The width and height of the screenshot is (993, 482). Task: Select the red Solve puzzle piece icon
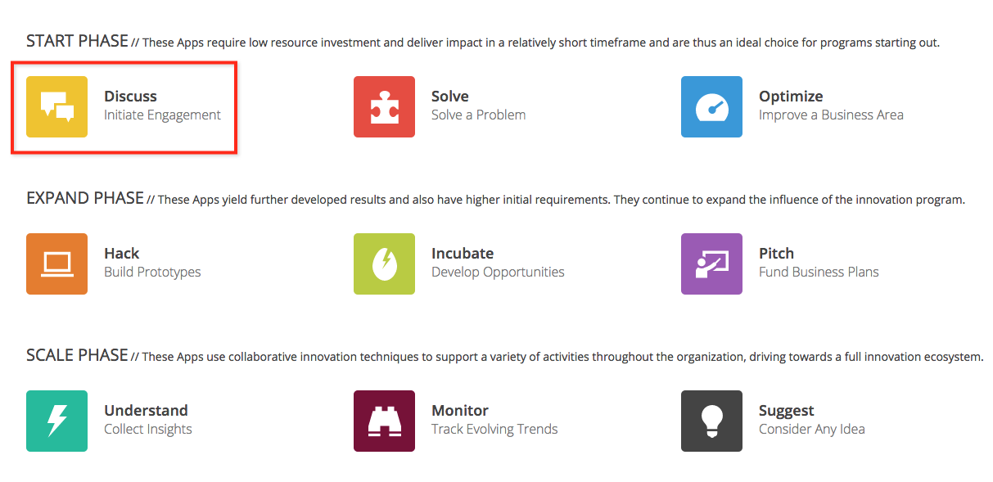[384, 106]
